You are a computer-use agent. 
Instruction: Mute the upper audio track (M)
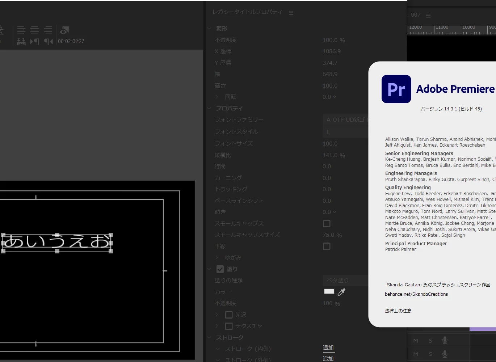click(x=416, y=341)
